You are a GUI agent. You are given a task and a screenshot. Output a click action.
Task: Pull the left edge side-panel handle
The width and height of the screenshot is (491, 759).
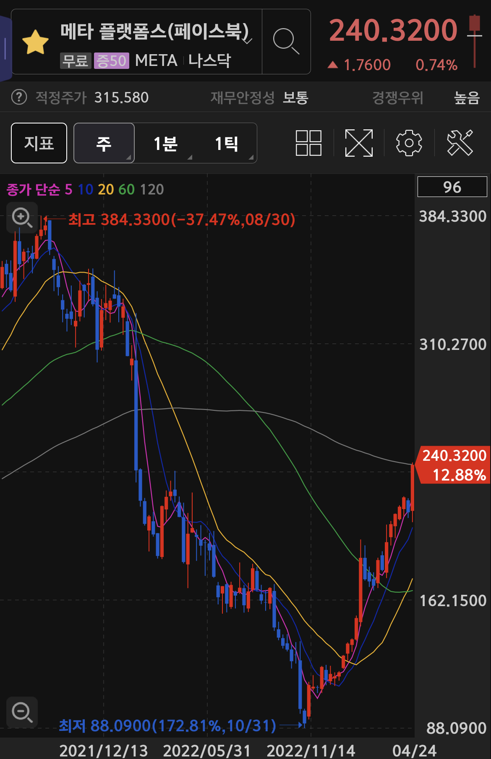[x=5, y=48]
